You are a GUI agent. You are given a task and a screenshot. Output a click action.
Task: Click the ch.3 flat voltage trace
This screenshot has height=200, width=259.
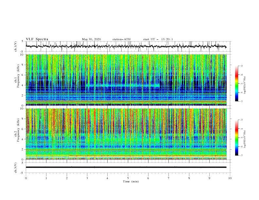(126, 167)
